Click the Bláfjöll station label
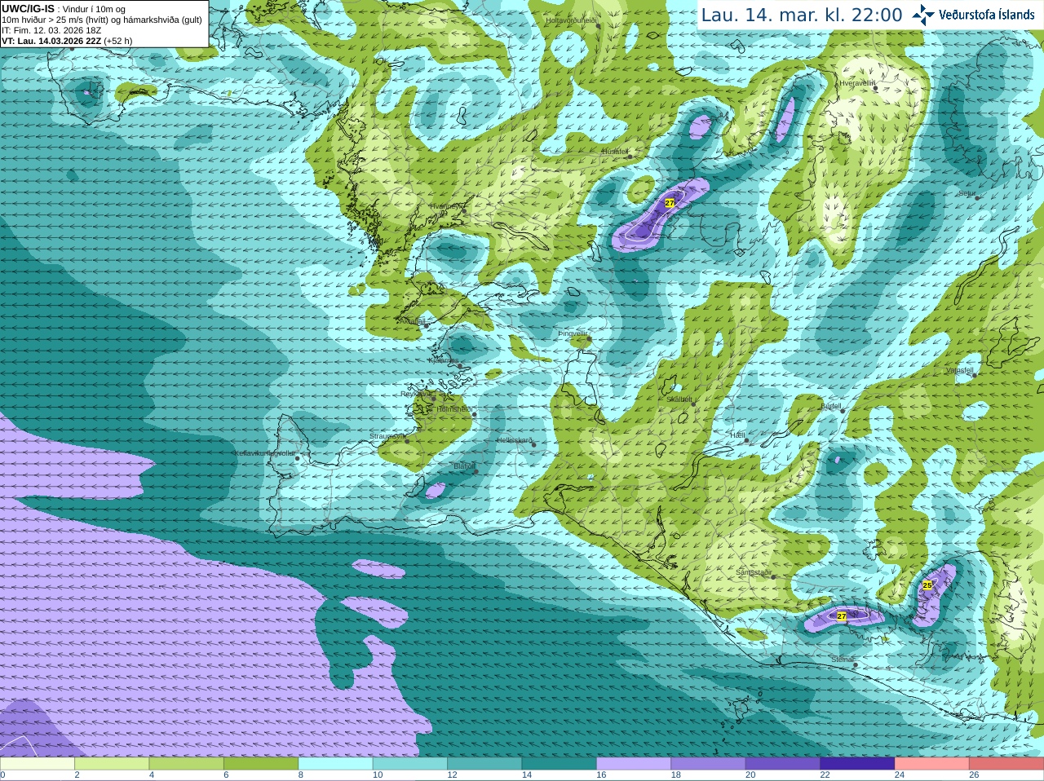This screenshot has width=1044, height=781. click(x=464, y=466)
